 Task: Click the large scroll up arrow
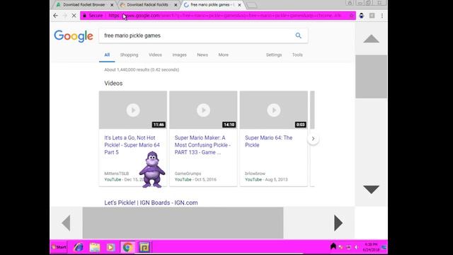pyautogui.click(x=371, y=39)
